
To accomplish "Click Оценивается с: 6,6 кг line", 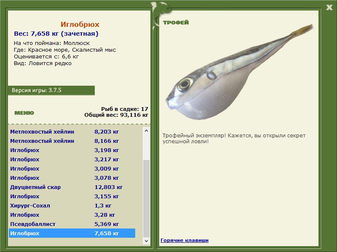I will pos(46,57).
